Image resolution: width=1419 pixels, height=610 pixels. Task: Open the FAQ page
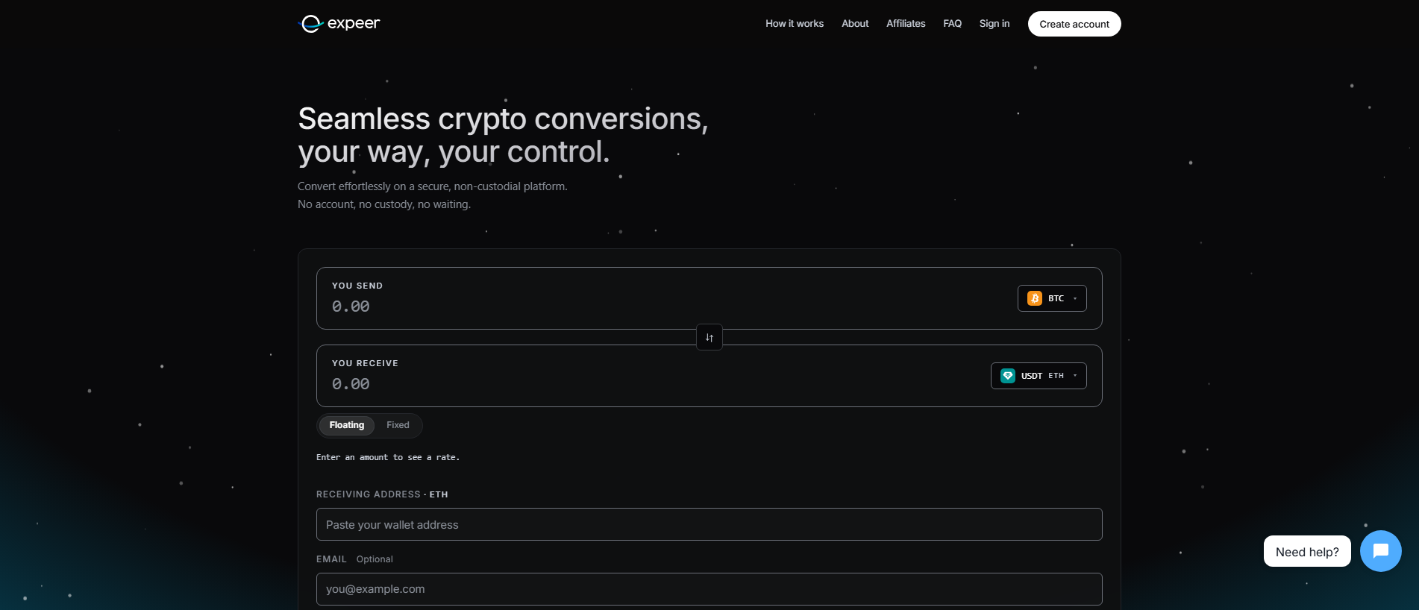[x=952, y=24]
